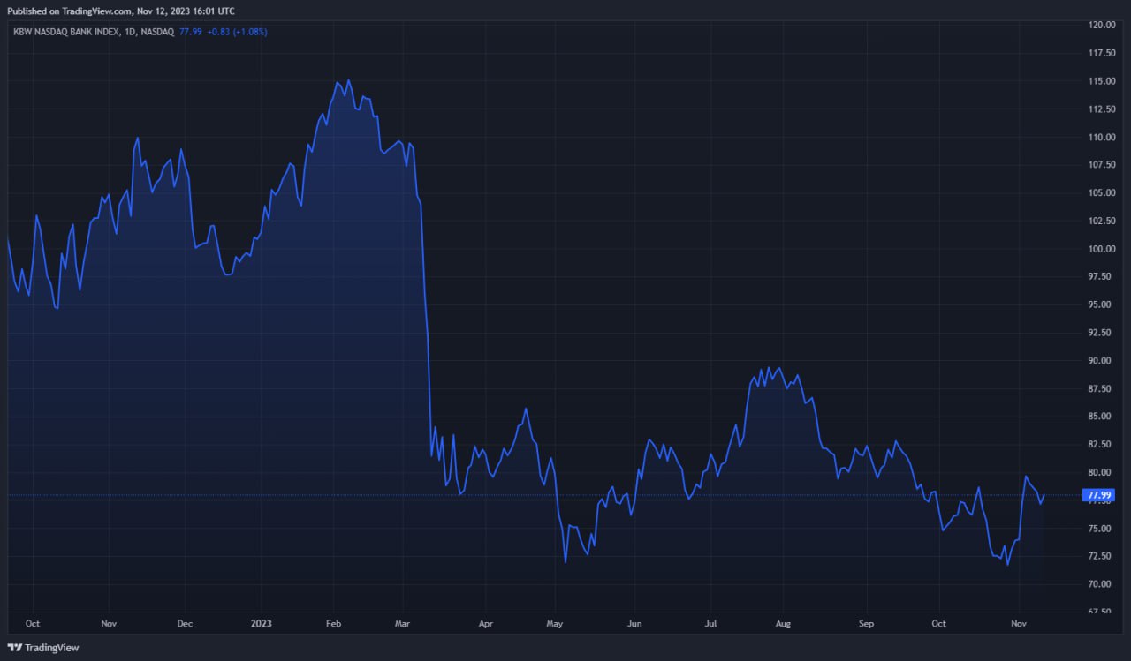Select the Apr marker on the time axis
This screenshot has width=1131, height=661.
click(x=485, y=623)
